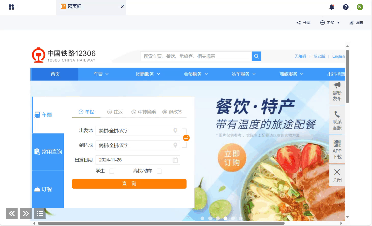The height and width of the screenshot is (226, 372).
Task: Expand the 商旅服务 menu
Action: (291, 74)
